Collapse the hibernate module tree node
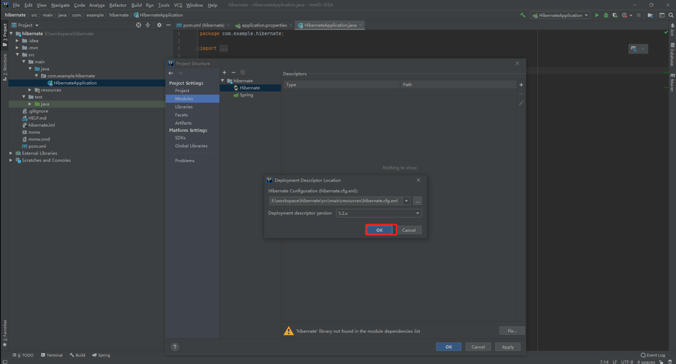Screen dimensions: 676x364 223,81
